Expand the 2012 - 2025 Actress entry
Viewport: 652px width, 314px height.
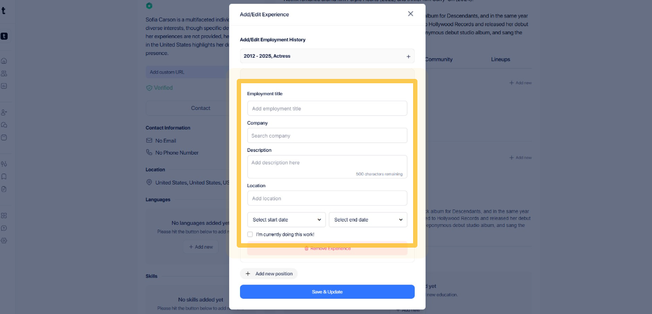coord(408,56)
